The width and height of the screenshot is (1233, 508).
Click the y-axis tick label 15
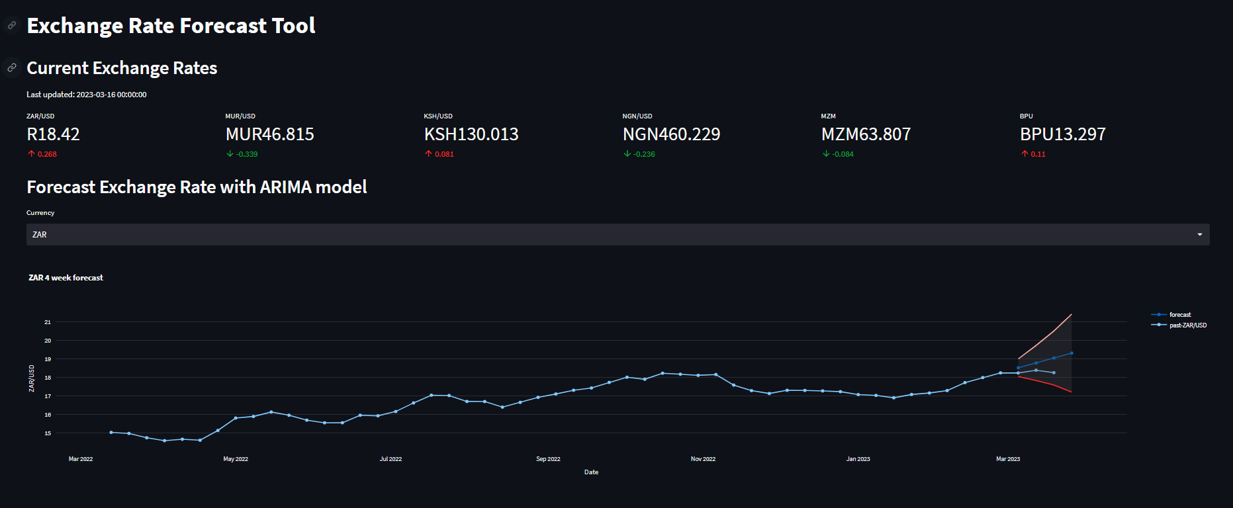tap(48, 433)
